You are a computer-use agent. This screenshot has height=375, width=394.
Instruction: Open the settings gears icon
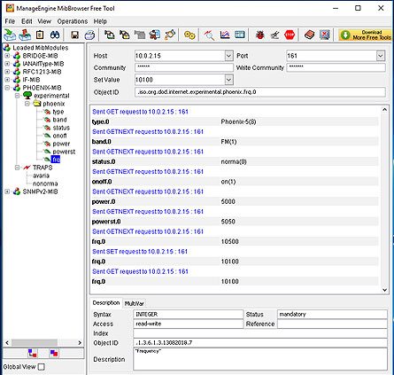189,35
